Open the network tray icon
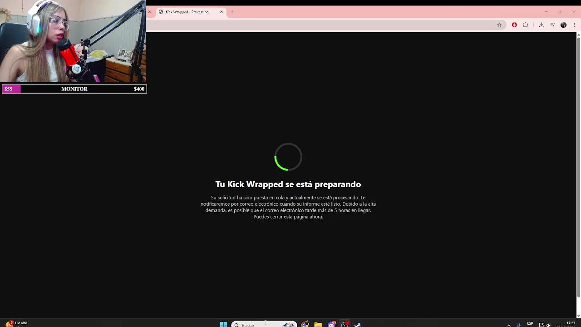Screen dimensions: 581x327 point(542,325)
